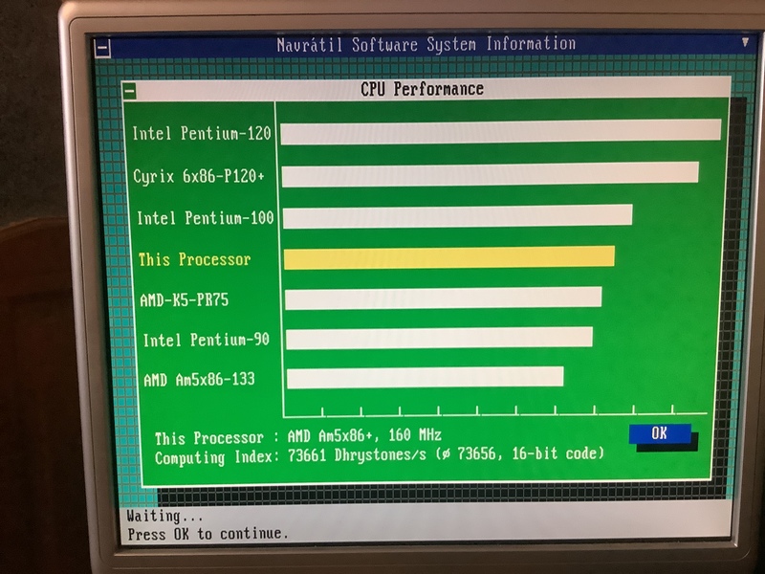This screenshot has width=765, height=574.
Task: Click the Cyrix 6x86-P120+ performance bar
Action: [491, 175]
